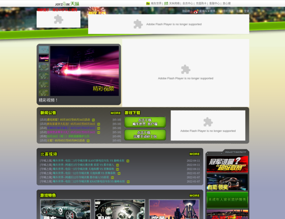Click the skull-painted car thumbnail in 游戏特色

pos(65,210)
